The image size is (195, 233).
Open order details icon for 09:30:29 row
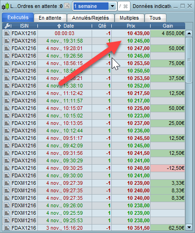click(7, 160)
